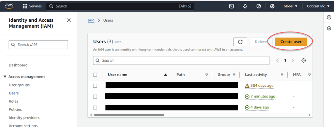Sort by the Path column arrow
Image resolution: width=334 pixels, height=127 pixels.
coord(207,75)
